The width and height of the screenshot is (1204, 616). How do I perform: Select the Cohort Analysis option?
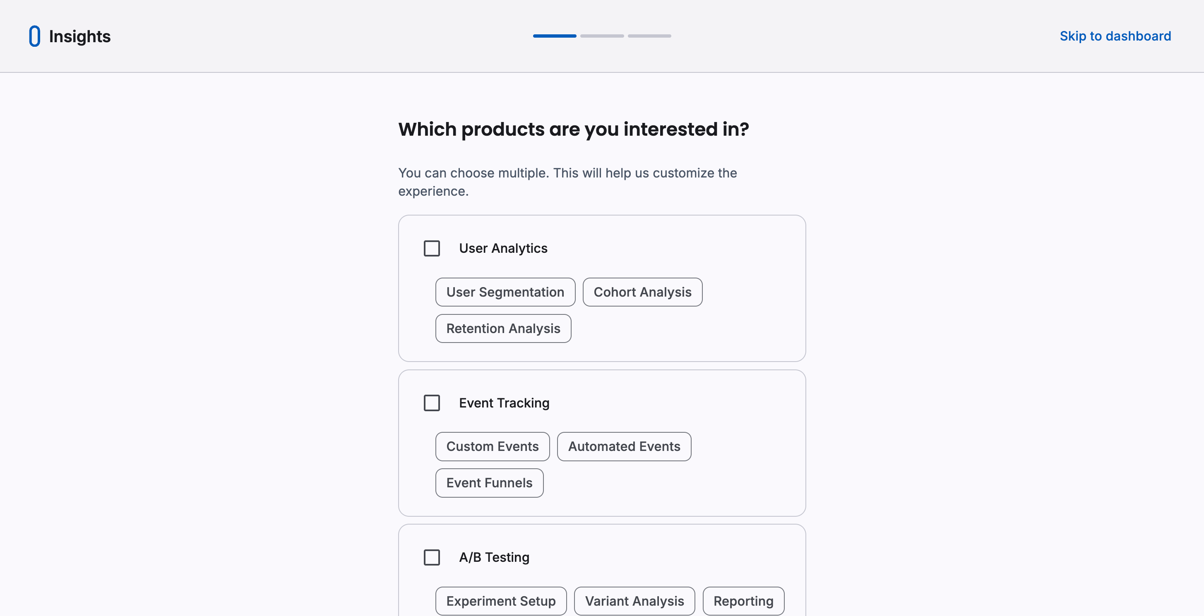click(x=642, y=292)
